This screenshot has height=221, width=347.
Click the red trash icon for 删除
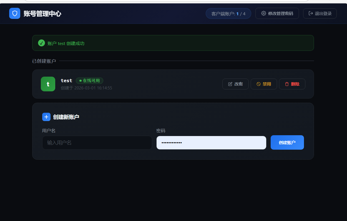click(287, 84)
